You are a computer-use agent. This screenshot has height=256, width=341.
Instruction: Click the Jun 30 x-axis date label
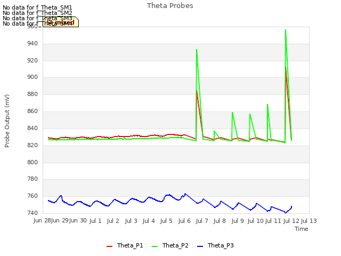click(x=78, y=221)
